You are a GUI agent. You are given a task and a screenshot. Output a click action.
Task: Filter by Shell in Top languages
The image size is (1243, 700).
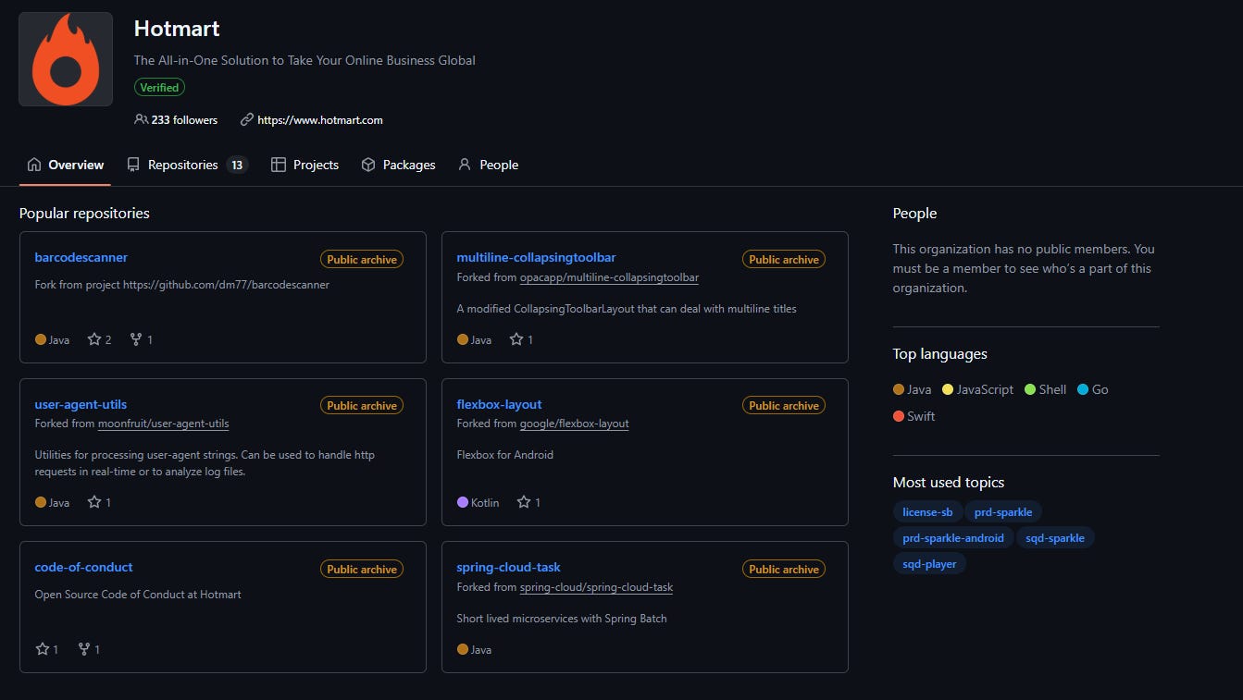1046,389
